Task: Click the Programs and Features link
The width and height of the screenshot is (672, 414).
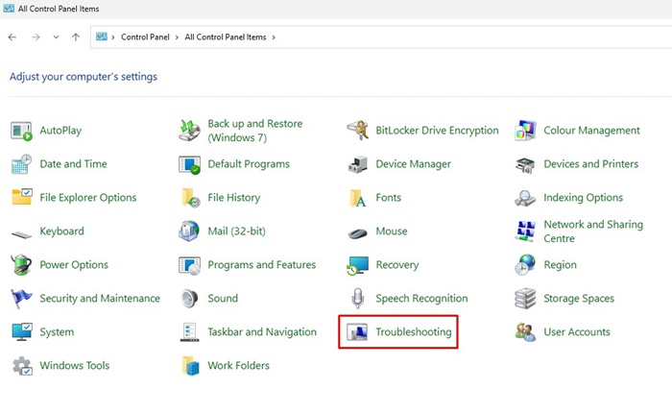Action: (x=262, y=265)
